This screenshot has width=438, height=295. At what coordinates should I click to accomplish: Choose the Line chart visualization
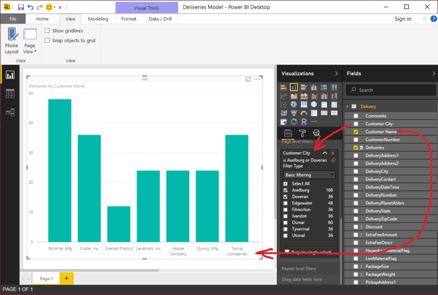tap(283, 96)
